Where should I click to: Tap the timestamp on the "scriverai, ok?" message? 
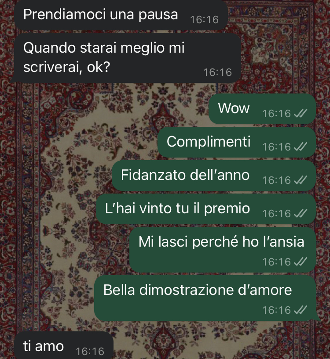(x=217, y=72)
